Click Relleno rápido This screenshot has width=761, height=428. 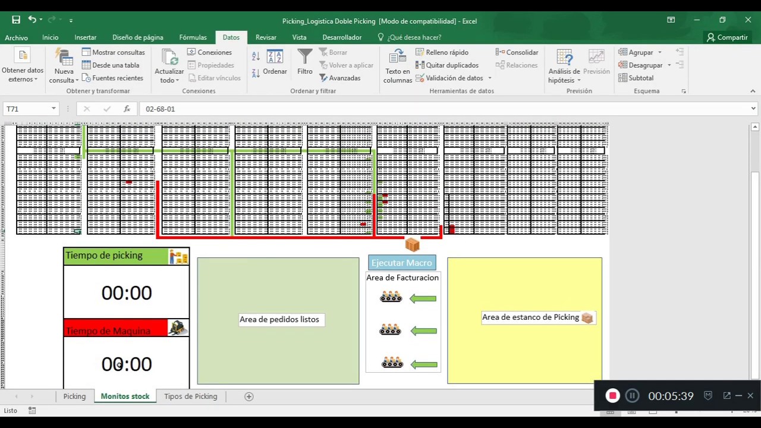point(442,52)
